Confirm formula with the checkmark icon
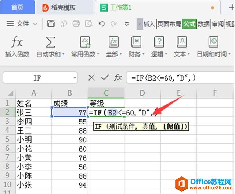This screenshot has width=235, height=194. [x=105, y=78]
